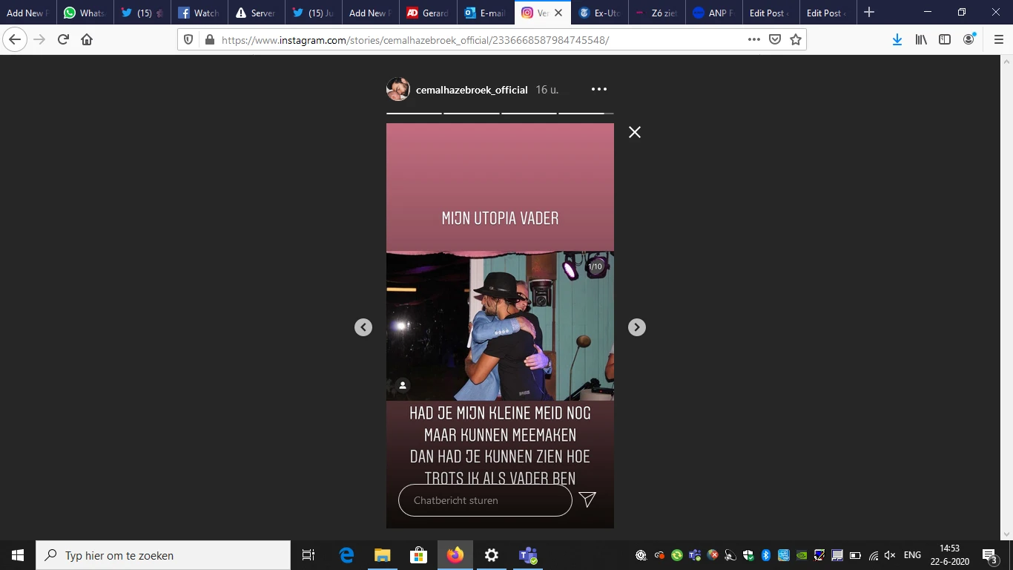Viewport: 1013px width, 570px height.
Task: Go to the next story
Action: point(637,327)
